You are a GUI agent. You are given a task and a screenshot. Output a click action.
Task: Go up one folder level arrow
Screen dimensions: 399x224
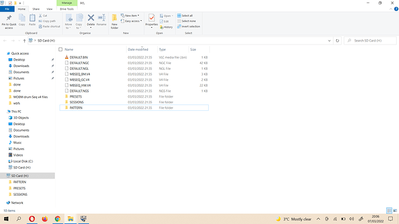pos(24,40)
